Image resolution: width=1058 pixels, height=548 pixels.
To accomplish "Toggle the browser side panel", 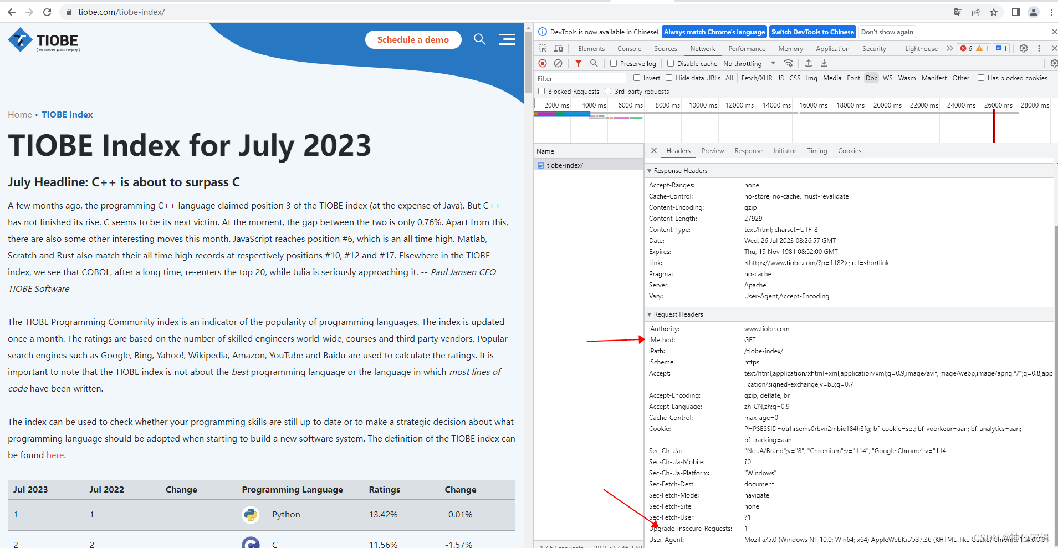I will (x=1015, y=12).
